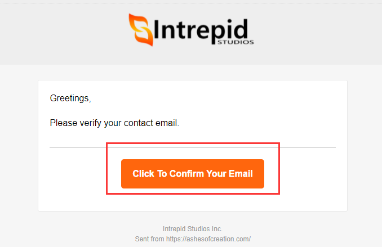Click the Please verify your contact email sentence
Screen dimensions: 382x247
(114, 123)
